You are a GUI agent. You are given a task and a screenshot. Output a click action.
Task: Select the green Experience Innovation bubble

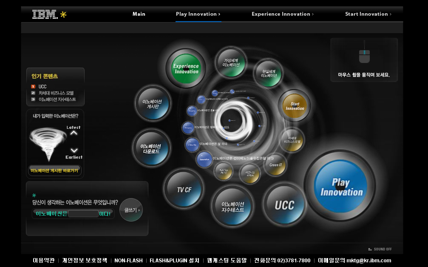coord(186,68)
